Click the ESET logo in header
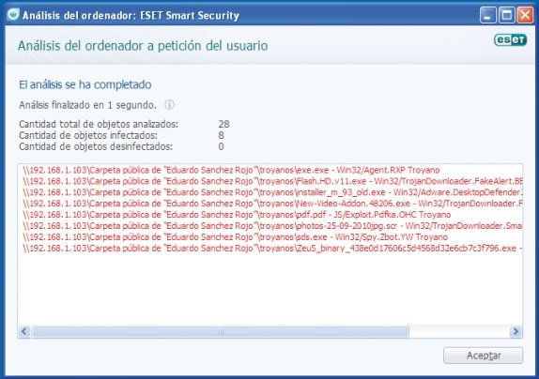 (510, 39)
